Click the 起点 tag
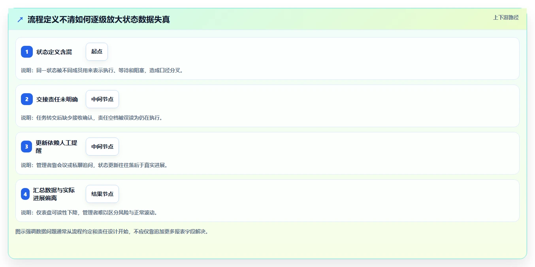Image resolution: width=535 pixels, height=267 pixels. click(x=97, y=52)
